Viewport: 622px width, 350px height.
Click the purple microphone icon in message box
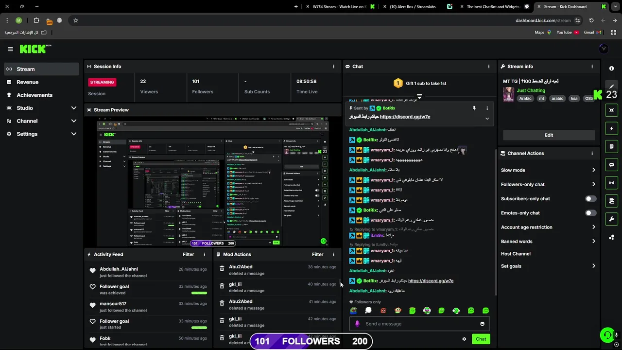pos(357,324)
